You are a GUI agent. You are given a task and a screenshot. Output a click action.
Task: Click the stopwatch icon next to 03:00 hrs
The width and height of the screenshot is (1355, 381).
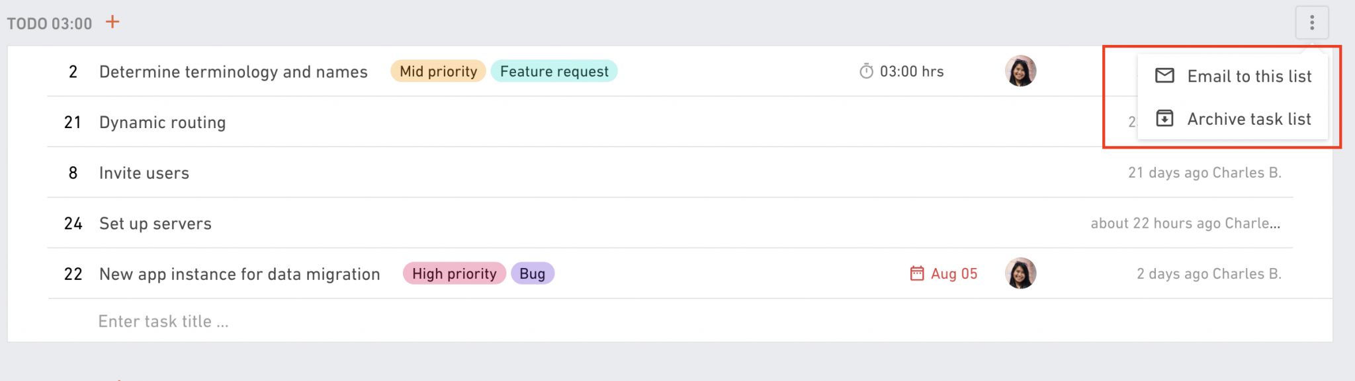[x=866, y=71]
